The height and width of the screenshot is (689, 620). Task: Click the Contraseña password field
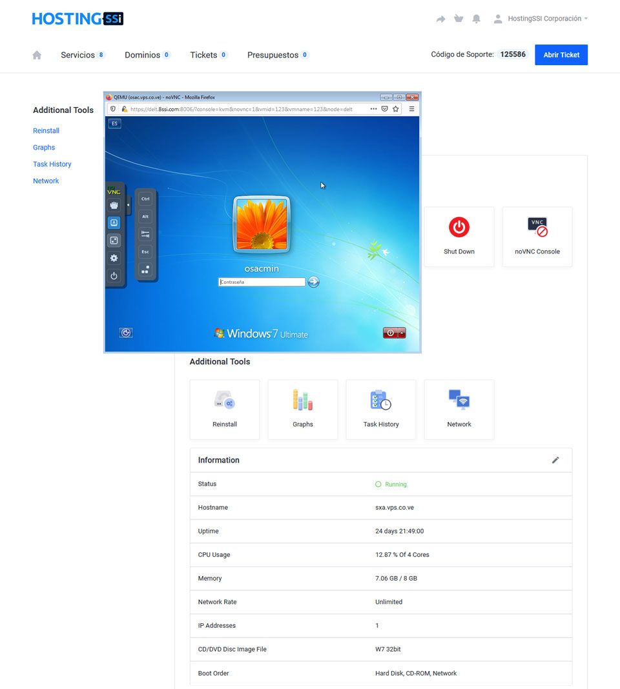(x=261, y=281)
